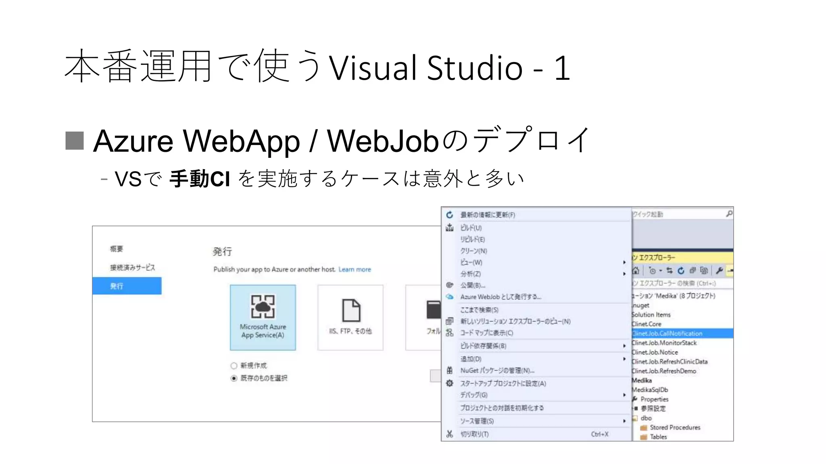Select Clinet.Job.Notice project
The height and width of the screenshot is (464, 826).
(x=655, y=352)
